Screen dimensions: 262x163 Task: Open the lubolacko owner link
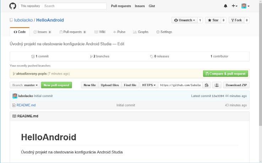point(23,20)
